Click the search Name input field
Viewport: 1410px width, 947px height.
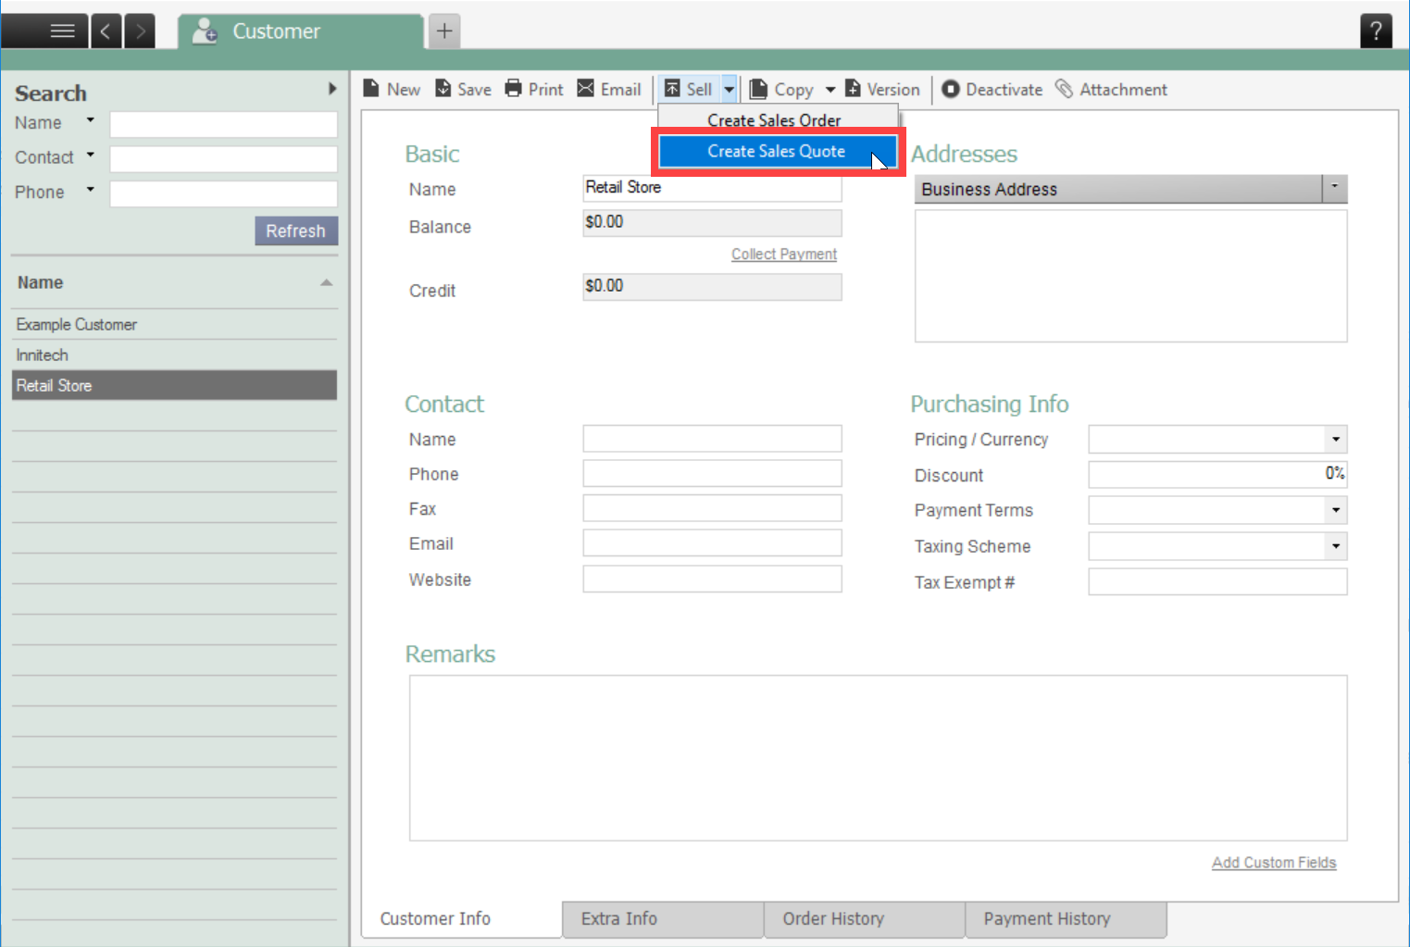tap(223, 124)
